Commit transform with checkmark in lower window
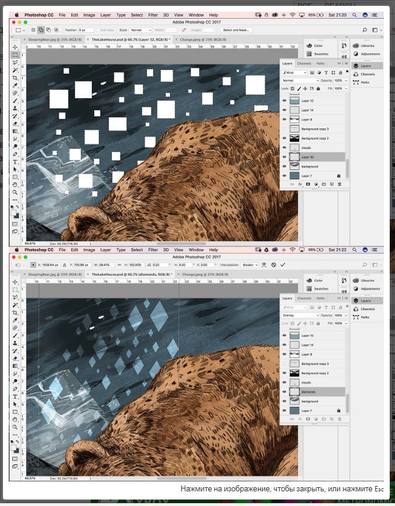Viewport: 395px width, 506px height. (x=283, y=264)
